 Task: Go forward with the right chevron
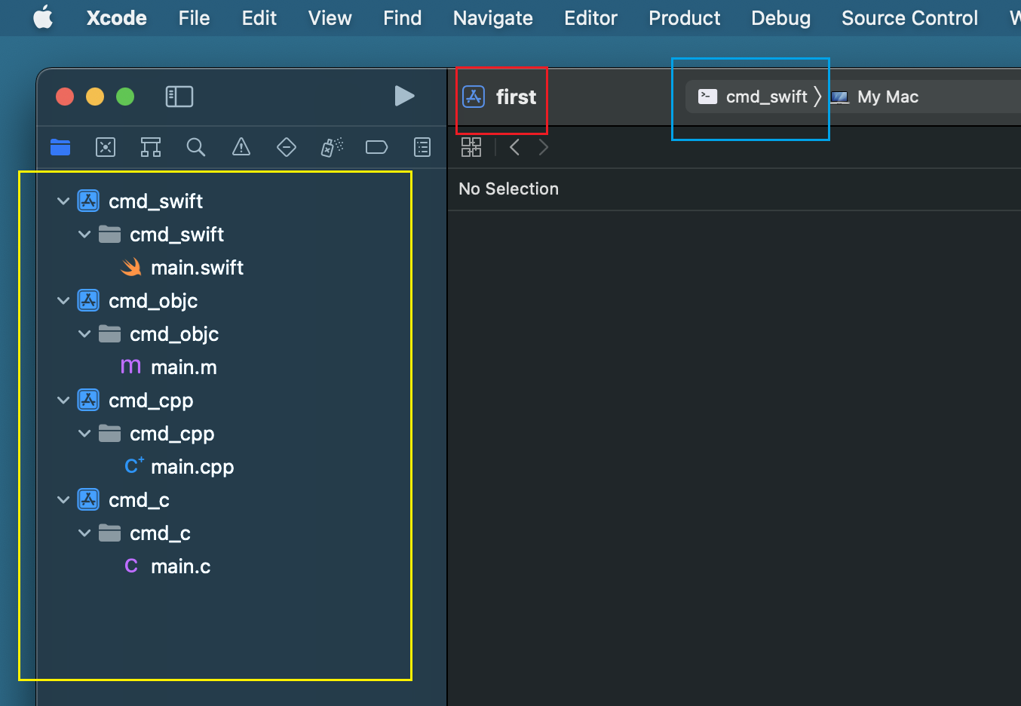tap(543, 147)
